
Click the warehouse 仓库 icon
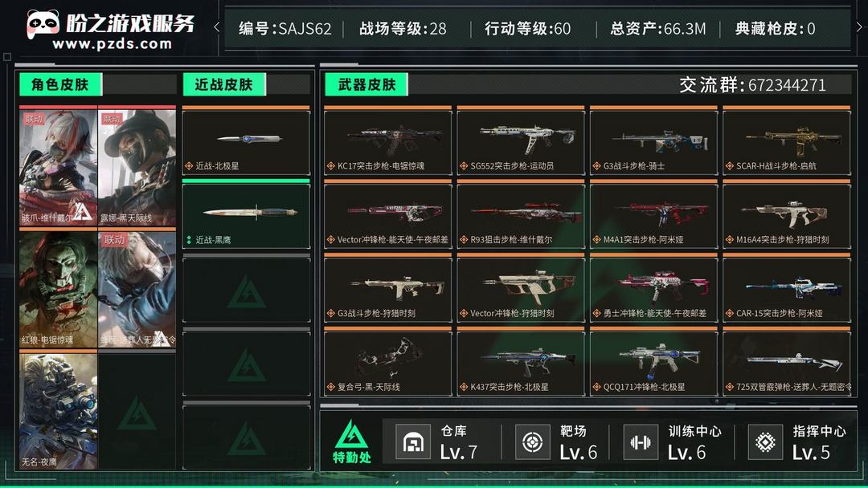point(413,442)
